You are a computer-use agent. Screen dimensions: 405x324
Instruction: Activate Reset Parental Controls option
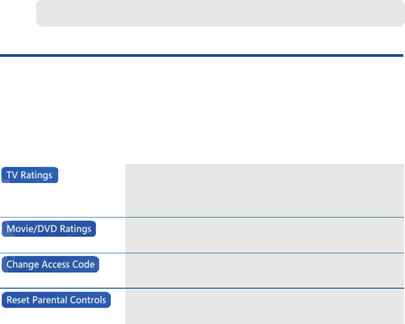click(56, 300)
